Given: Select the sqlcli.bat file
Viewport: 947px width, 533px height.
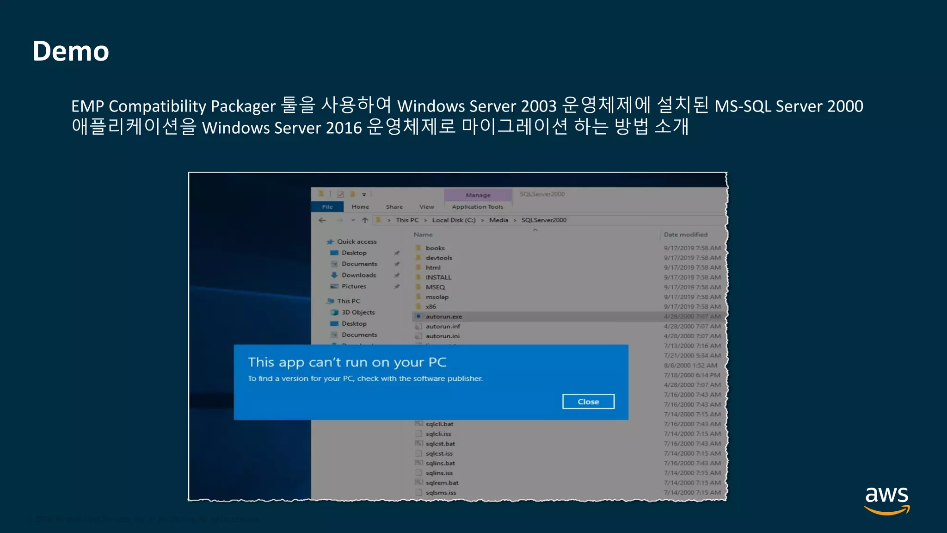Looking at the screenshot, I should coord(439,424).
